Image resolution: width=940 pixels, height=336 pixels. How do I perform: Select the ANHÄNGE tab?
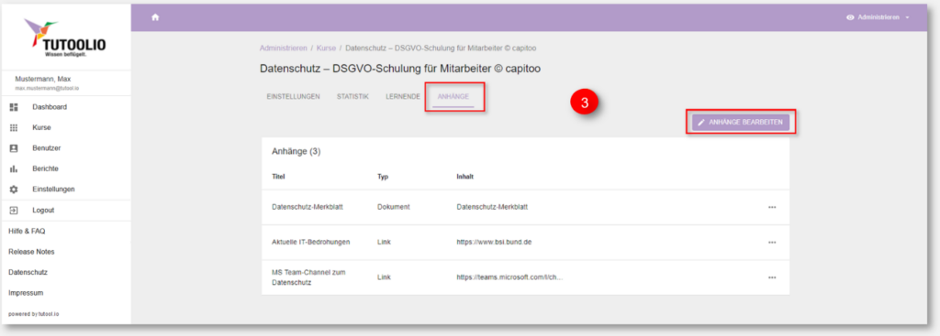tap(453, 96)
